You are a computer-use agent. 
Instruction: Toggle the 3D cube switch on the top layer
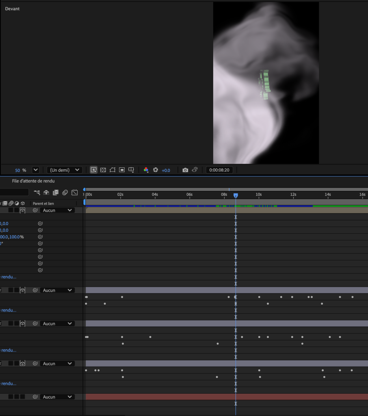[x=22, y=210]
